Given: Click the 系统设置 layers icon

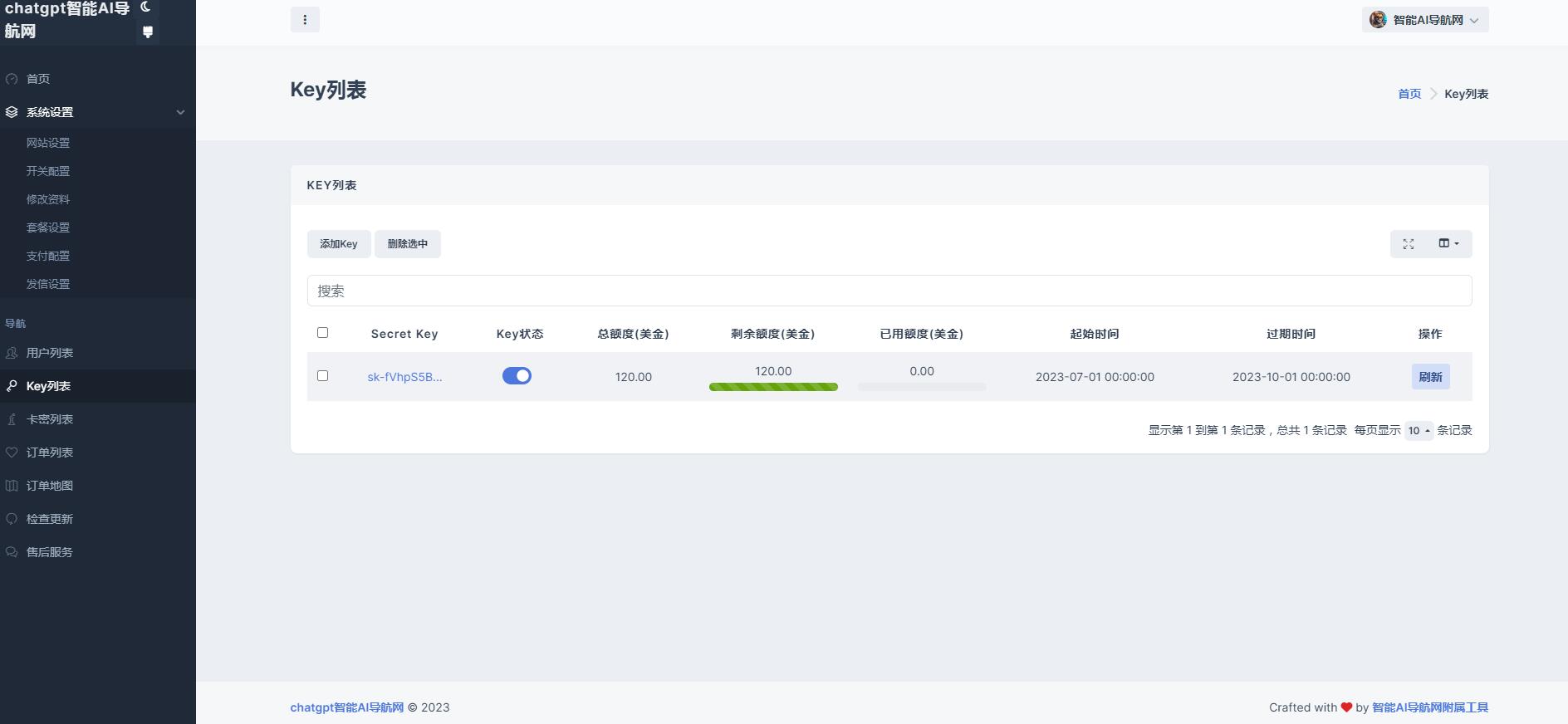Looking at the screenshot, I should click(12, 112).
